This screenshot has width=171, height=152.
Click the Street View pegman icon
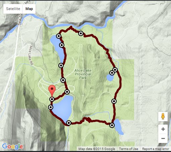point(163,117)
